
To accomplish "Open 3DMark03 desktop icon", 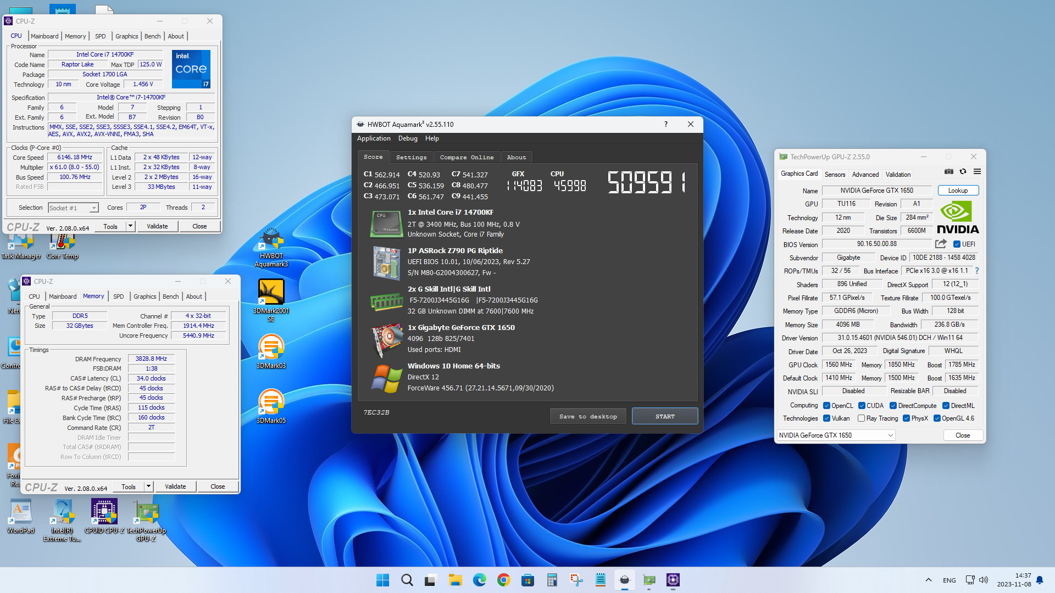I will pos(271,351).
